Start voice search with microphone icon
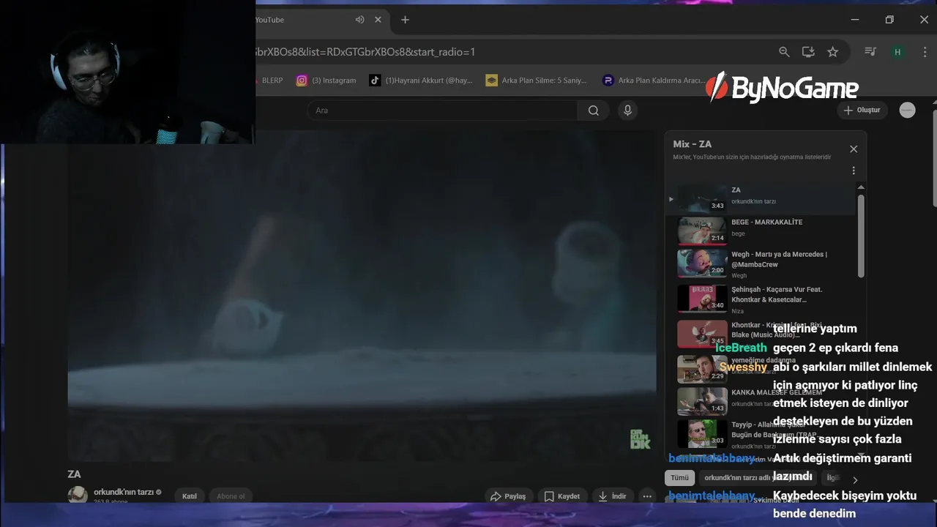Screen dimensions: 937x527 click(x=627, y=111)
